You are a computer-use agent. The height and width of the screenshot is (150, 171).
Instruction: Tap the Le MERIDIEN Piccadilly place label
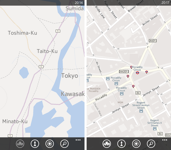[x=93, y=90]
